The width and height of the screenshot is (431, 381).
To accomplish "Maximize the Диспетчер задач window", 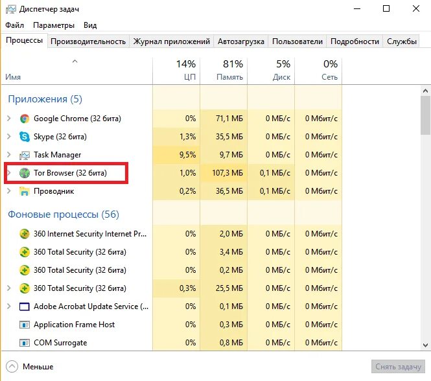I will tap(386, 9).
